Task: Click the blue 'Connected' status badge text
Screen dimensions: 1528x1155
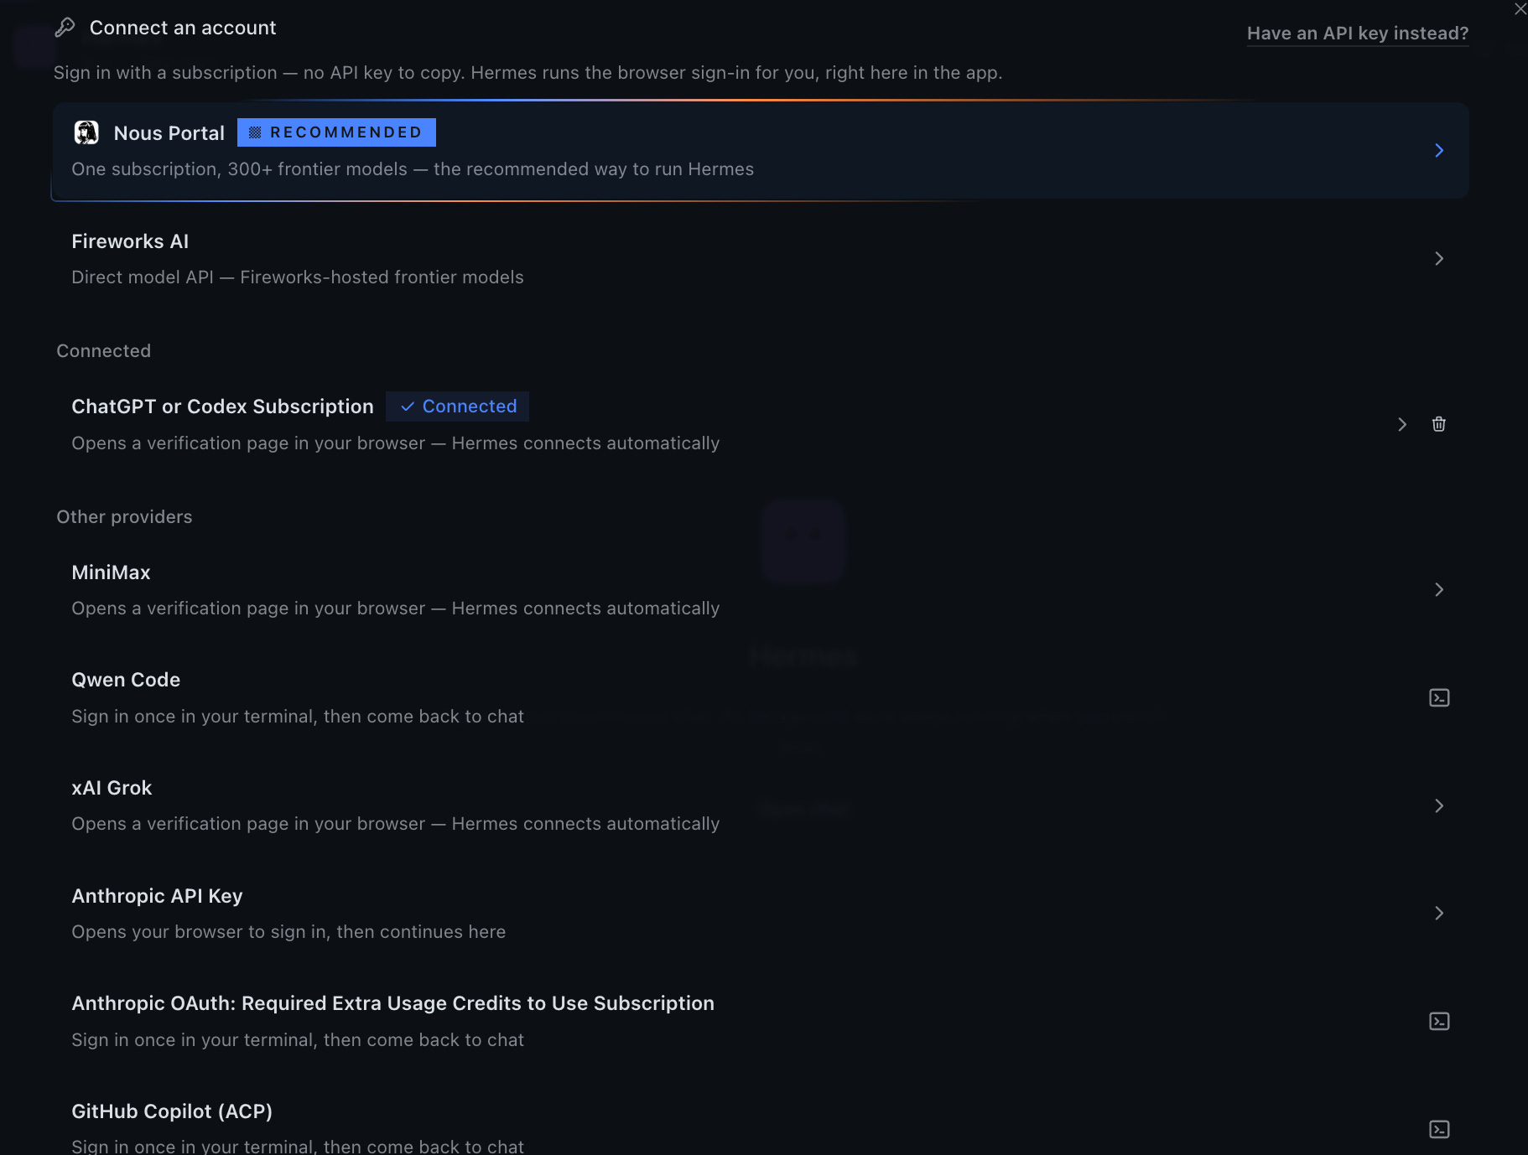Action: point(470,407)
